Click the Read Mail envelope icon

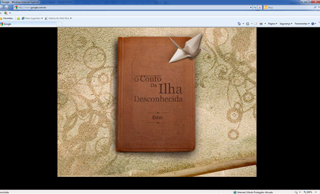coord(255,24)
